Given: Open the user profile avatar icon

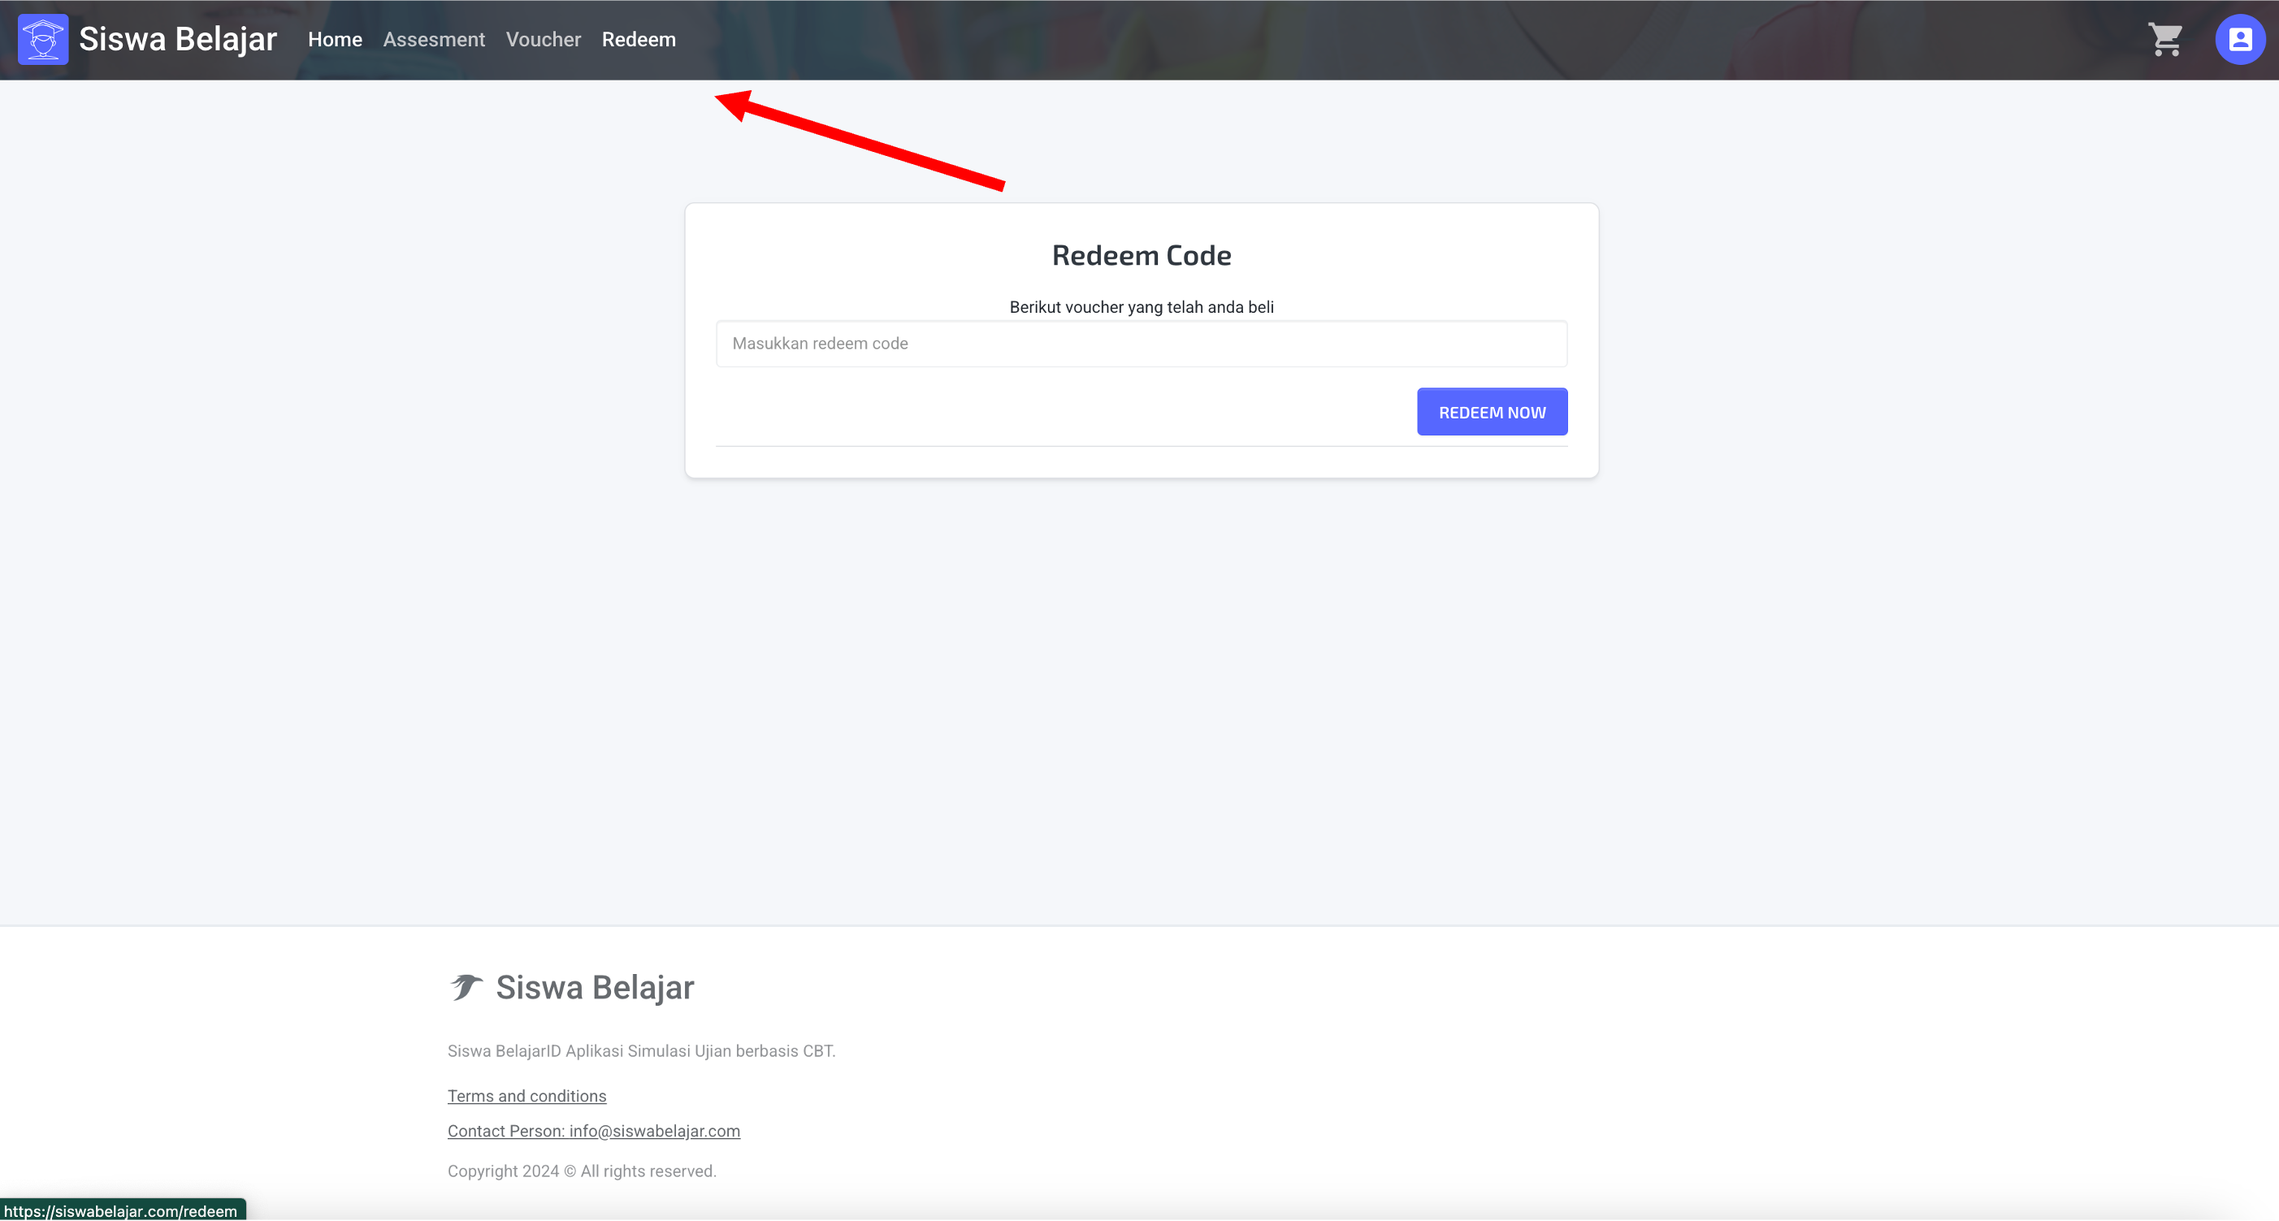Looking at the screenshot, I should 2239,40.
